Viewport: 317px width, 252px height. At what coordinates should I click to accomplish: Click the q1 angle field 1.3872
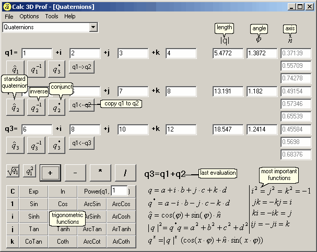tap(262, 53)
